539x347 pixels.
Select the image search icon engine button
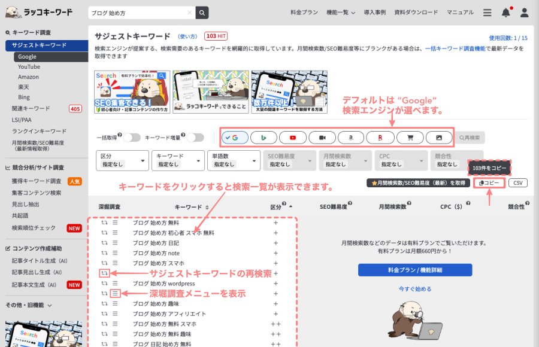tap(439, 138)
